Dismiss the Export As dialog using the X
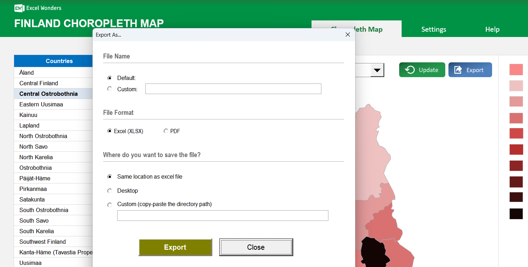 tap(348, 35)
